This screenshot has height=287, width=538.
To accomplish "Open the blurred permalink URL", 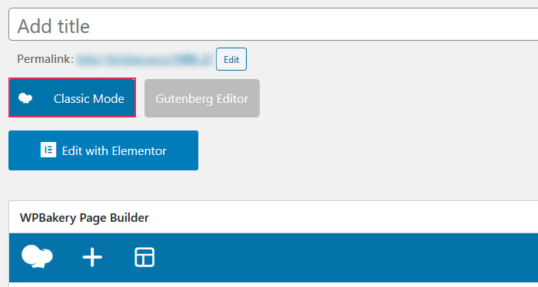I will 144,59.
